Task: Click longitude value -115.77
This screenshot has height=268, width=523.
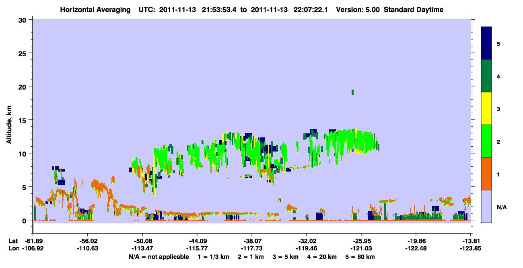Action: tap(197, 248)
